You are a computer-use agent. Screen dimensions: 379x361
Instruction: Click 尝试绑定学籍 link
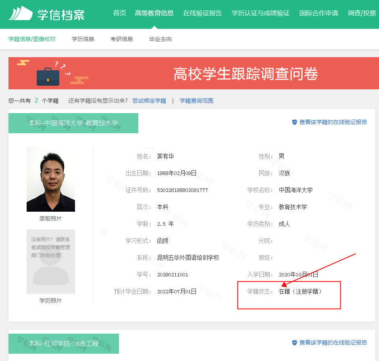pos(149,101)
